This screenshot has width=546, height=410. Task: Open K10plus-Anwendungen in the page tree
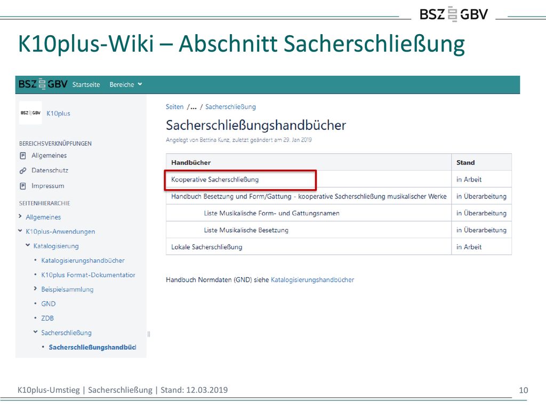pos(60,232)
